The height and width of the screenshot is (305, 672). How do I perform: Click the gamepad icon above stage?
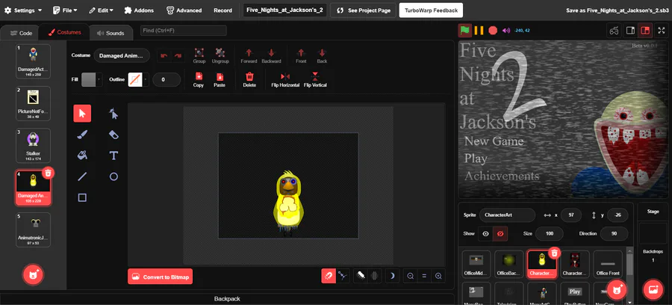coord(615,31)
